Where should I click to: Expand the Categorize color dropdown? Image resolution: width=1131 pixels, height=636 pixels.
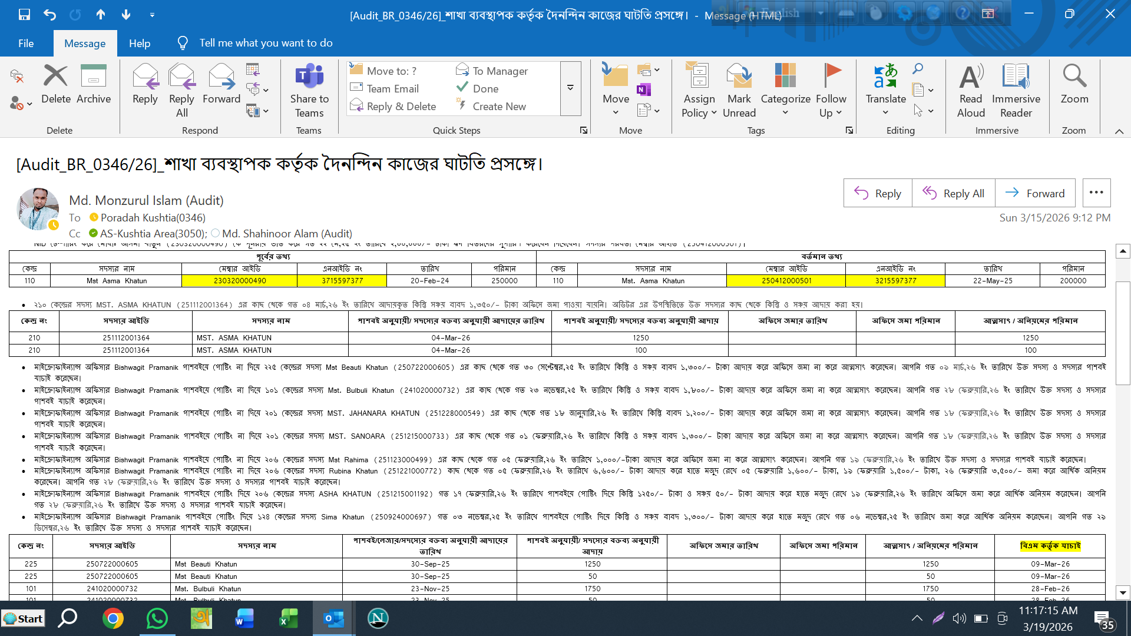785,112
